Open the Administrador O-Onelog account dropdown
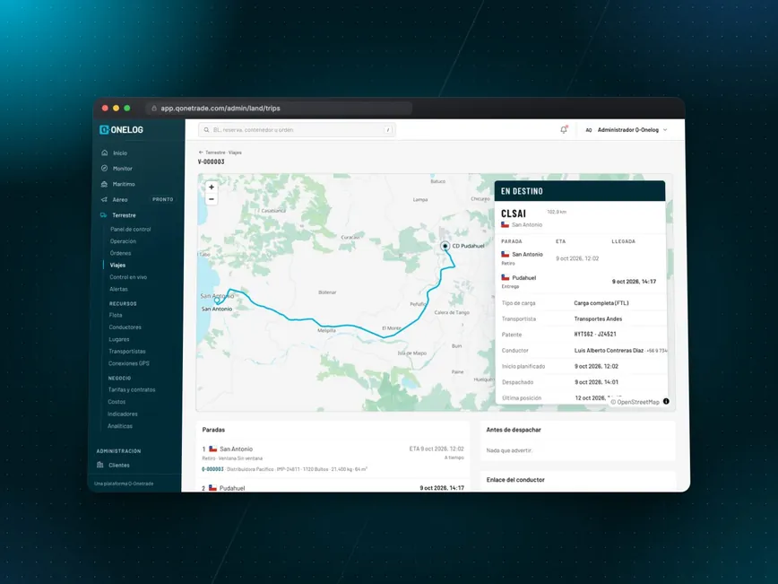This screenshot has width=778, height=584. click(x=627, y=130)
